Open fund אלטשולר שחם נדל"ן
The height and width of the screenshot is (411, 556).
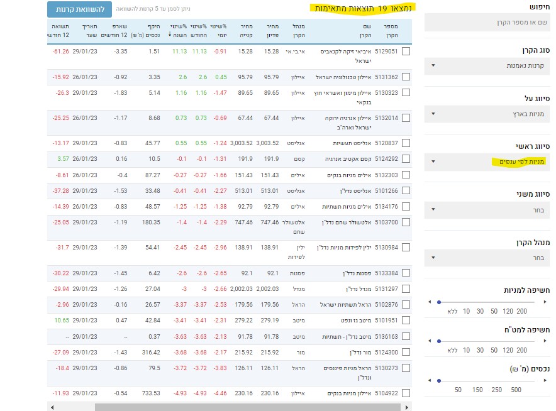click(347, 222)
